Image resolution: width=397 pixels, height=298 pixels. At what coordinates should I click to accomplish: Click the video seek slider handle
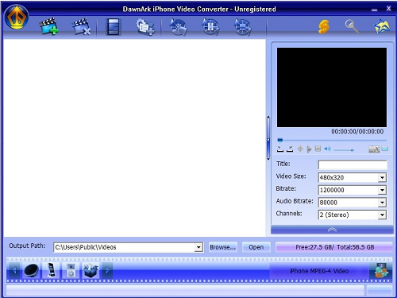pyautogui.click(x=280, y=140)
